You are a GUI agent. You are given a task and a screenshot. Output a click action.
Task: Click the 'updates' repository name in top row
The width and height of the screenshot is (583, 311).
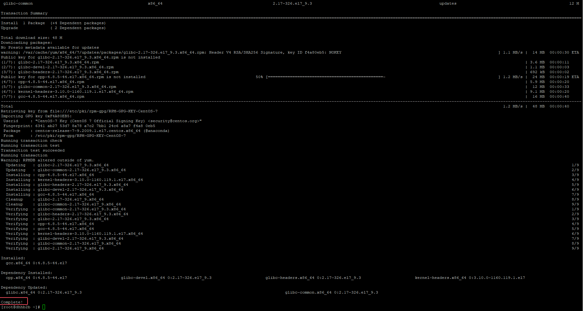pos(448,3)
